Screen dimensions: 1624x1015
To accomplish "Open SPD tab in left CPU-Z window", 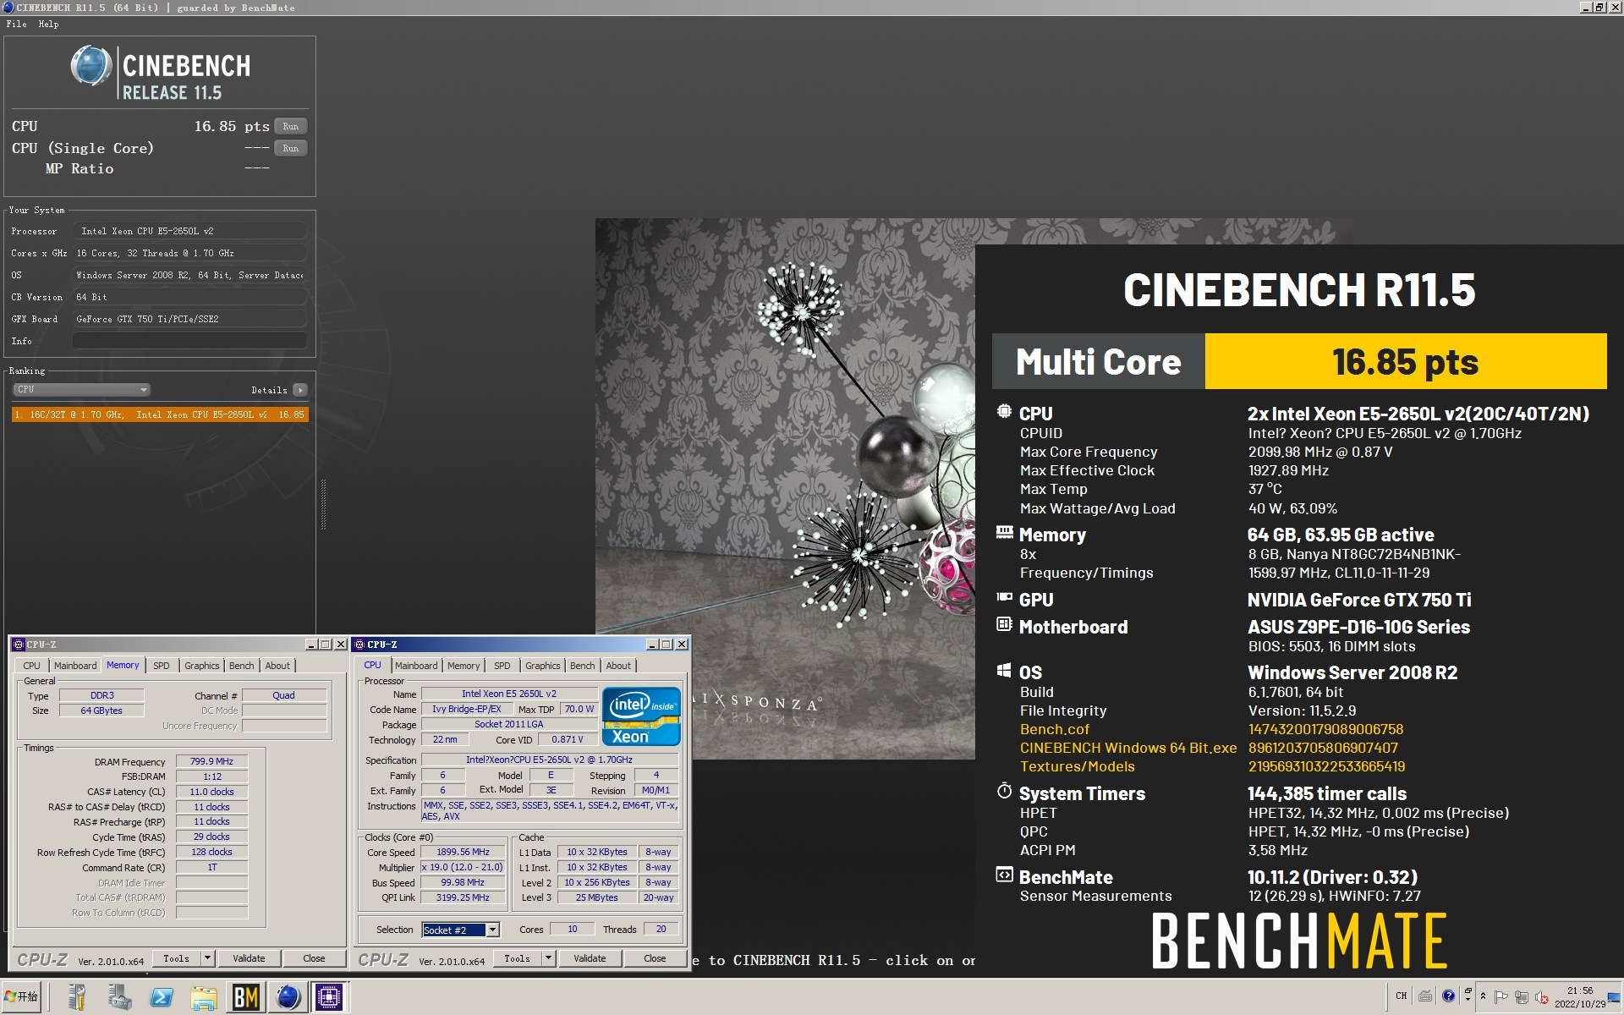I will 161,666.
